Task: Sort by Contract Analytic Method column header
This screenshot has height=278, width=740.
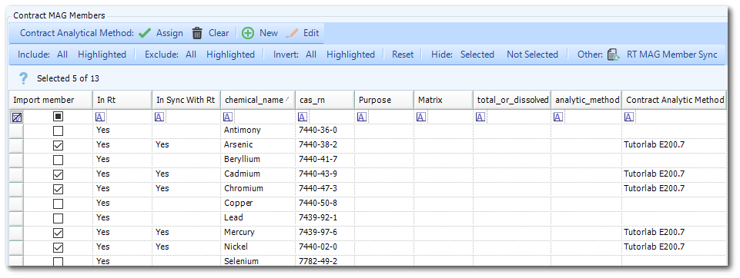Action: [674, 100]
